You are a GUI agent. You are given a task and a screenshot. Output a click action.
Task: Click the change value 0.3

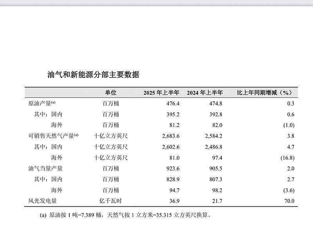tap(291, 104)
